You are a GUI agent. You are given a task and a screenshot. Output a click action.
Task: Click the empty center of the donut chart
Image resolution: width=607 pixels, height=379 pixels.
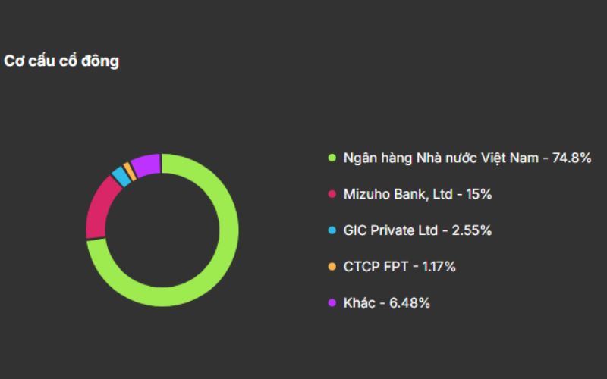pos(162,230)
